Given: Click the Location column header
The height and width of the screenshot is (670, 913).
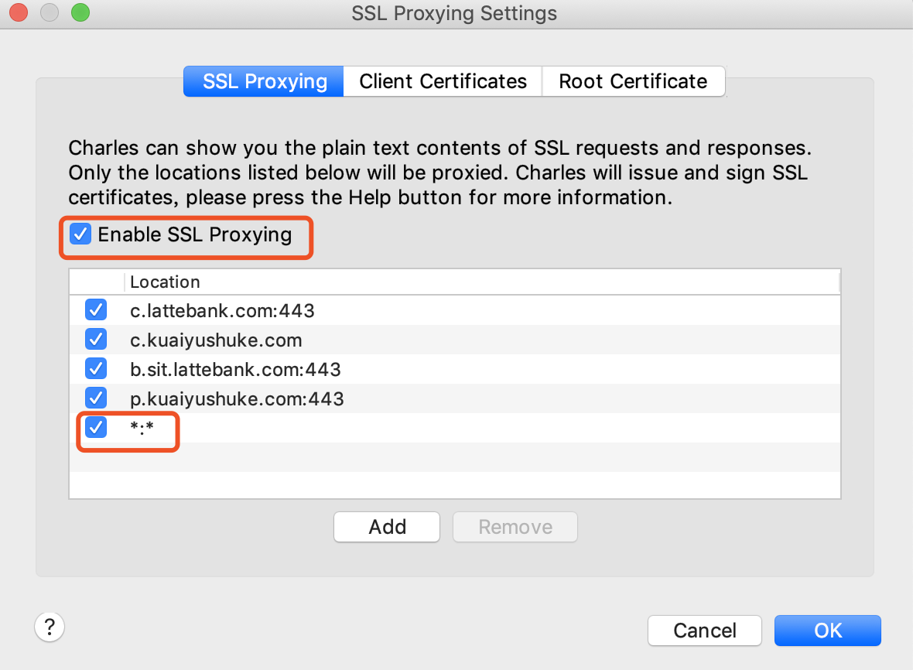Looking at the screenshot, I should click(x=165, y=282).
